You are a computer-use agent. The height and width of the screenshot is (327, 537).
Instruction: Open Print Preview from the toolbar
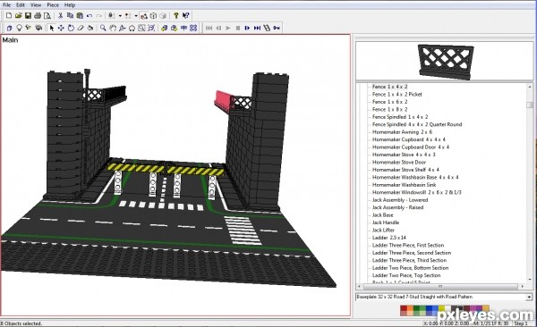coord(47,15)
